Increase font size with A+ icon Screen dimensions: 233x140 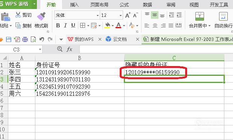128,15
